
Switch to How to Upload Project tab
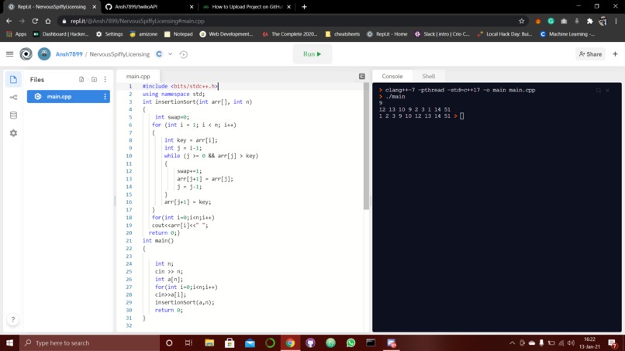pyautogui.click(x=247, y=7)
